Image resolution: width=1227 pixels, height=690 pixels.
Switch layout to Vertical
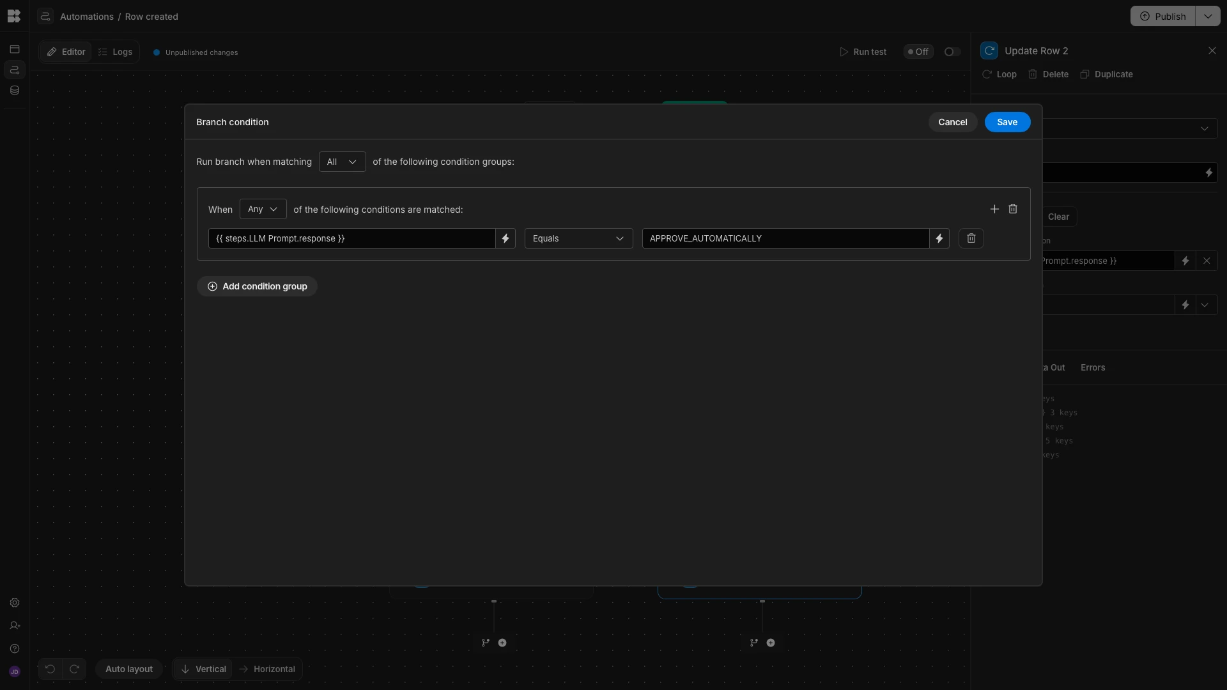203,669
